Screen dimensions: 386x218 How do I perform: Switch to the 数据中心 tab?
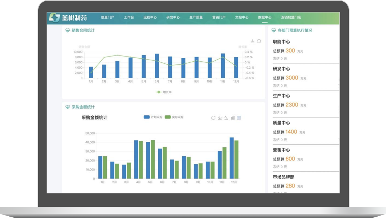265,17
